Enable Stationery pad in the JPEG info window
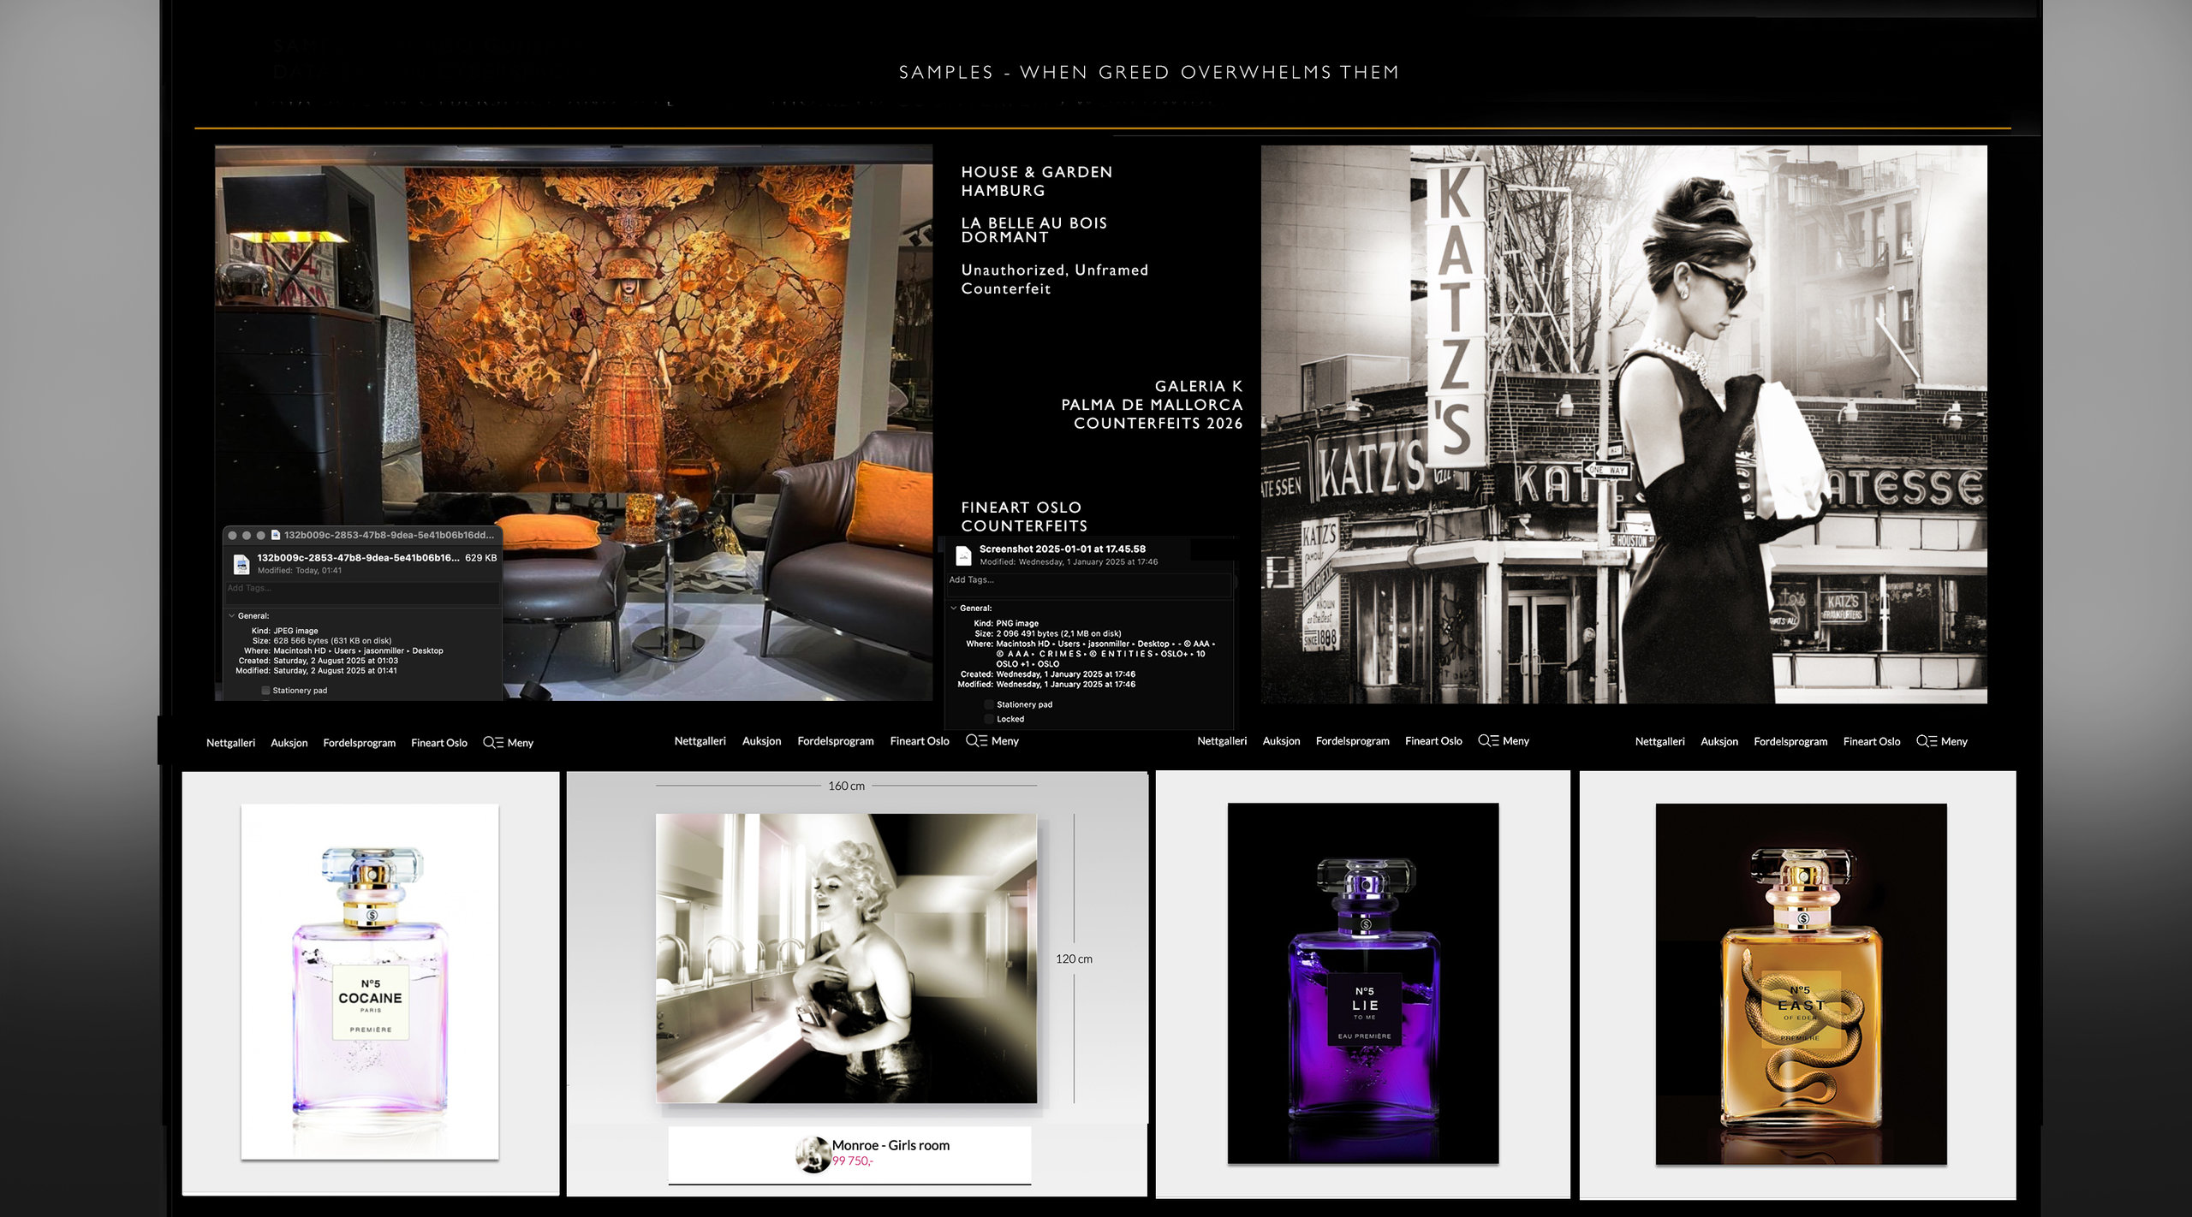The height and width of the screenshot is (1217, 2192). 265,691
